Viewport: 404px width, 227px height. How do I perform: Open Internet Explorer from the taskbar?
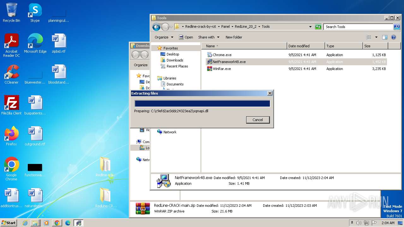coord(25,223)
